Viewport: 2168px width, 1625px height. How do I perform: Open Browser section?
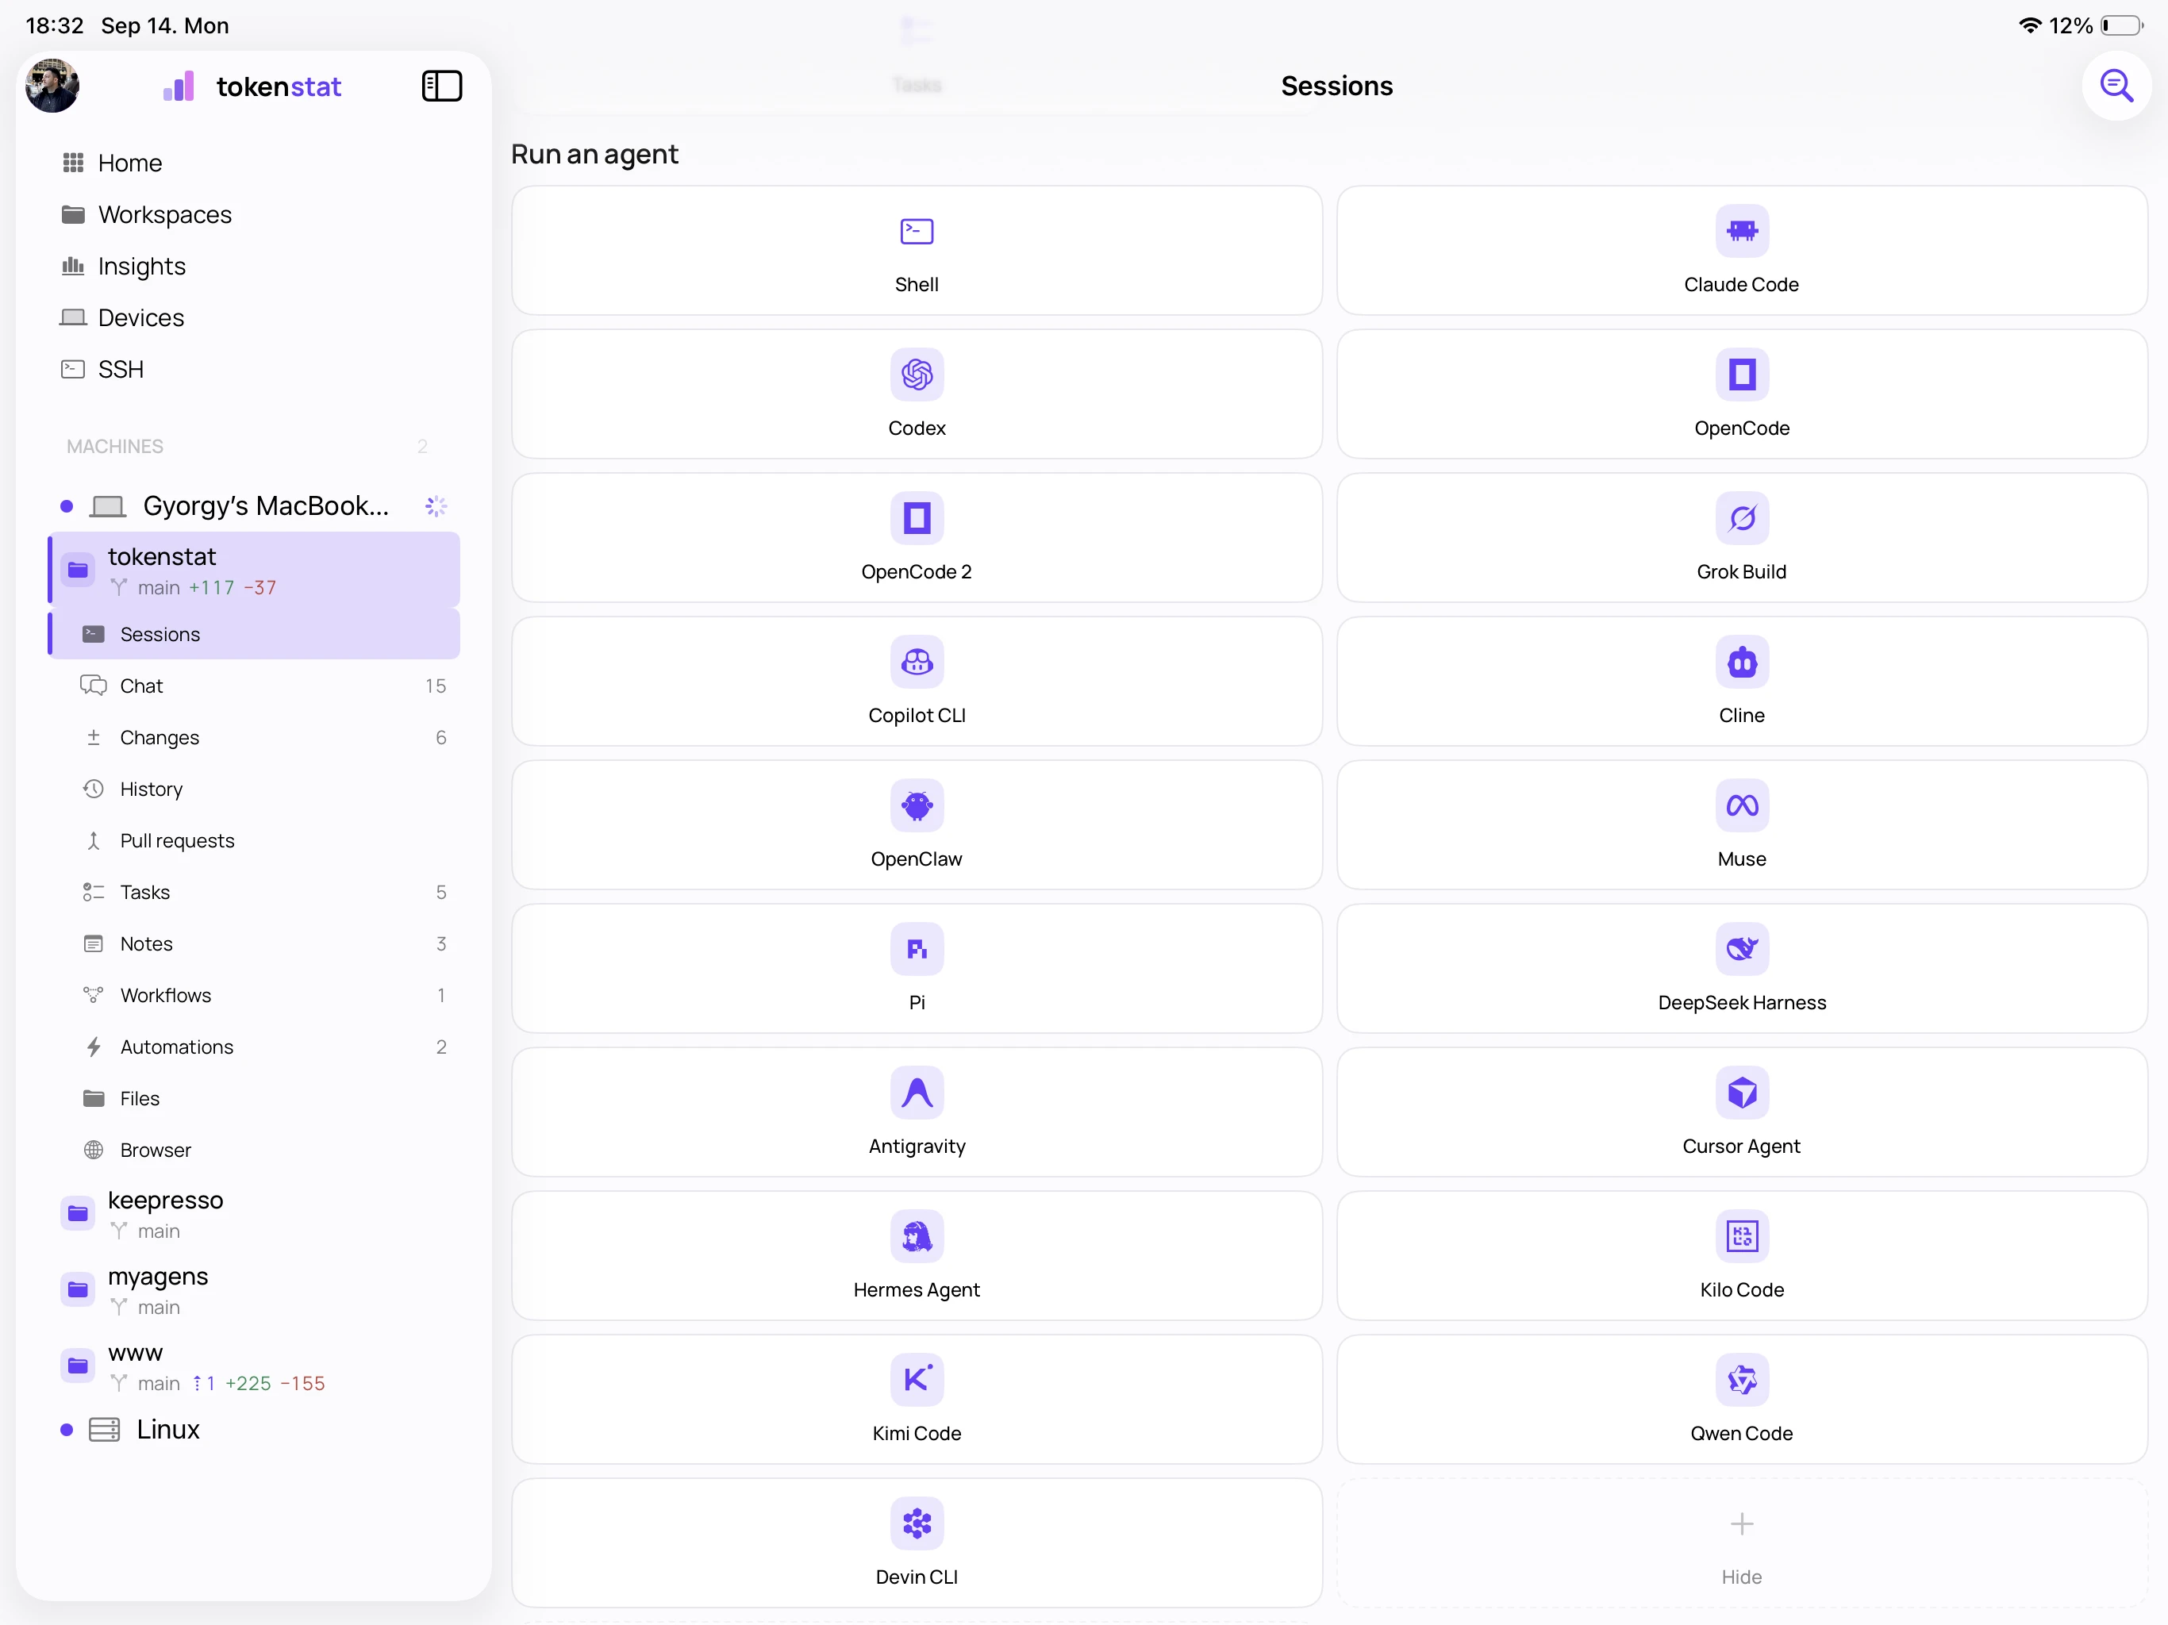255,1151
